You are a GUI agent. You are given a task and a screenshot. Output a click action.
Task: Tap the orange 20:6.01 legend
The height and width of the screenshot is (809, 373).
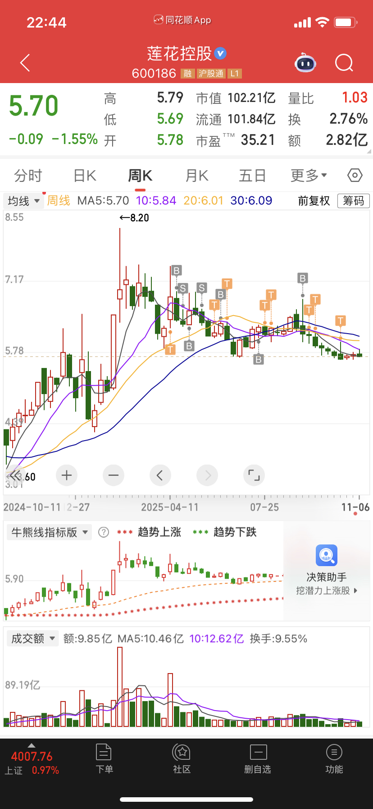(x=203, y=200)
